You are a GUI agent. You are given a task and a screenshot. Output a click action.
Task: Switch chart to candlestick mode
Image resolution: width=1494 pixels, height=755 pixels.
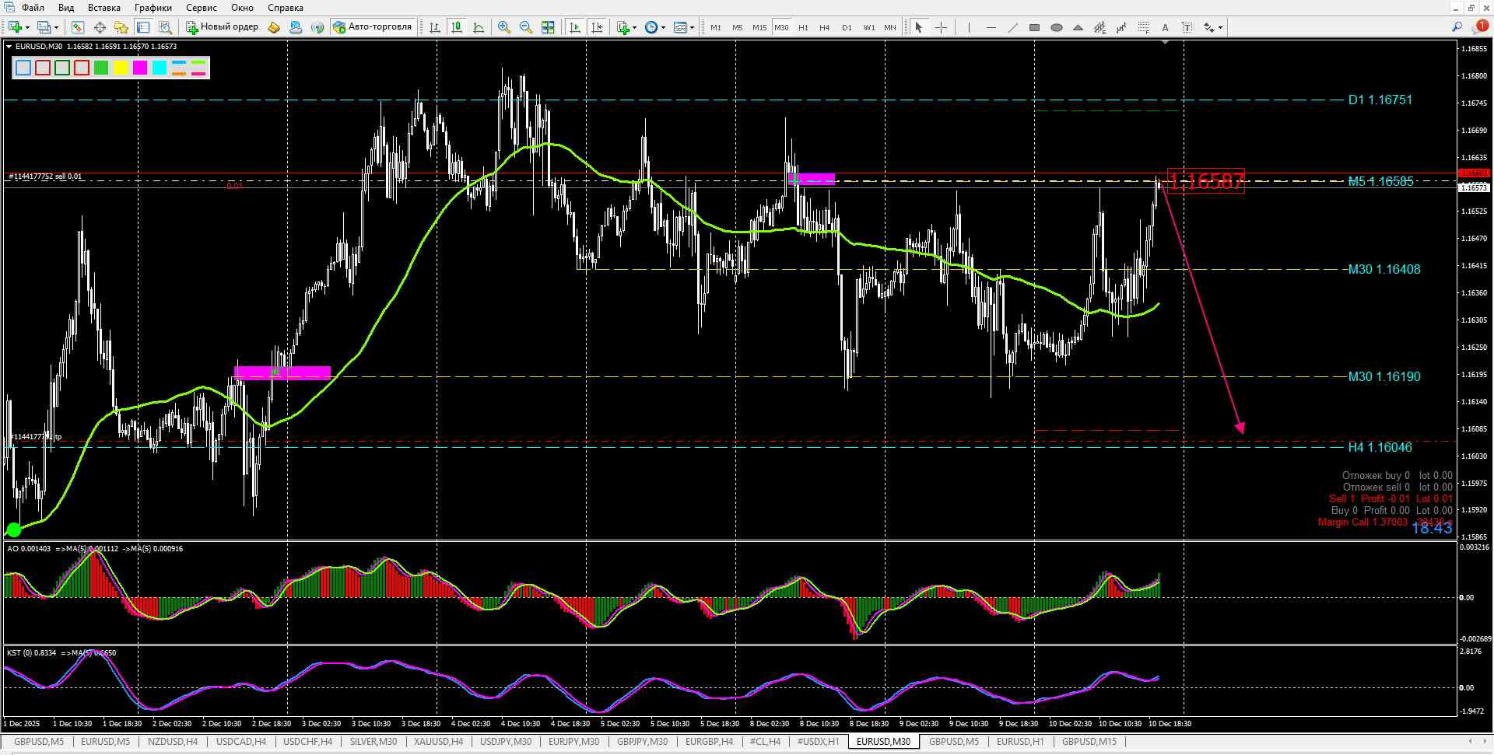point(457,27)
